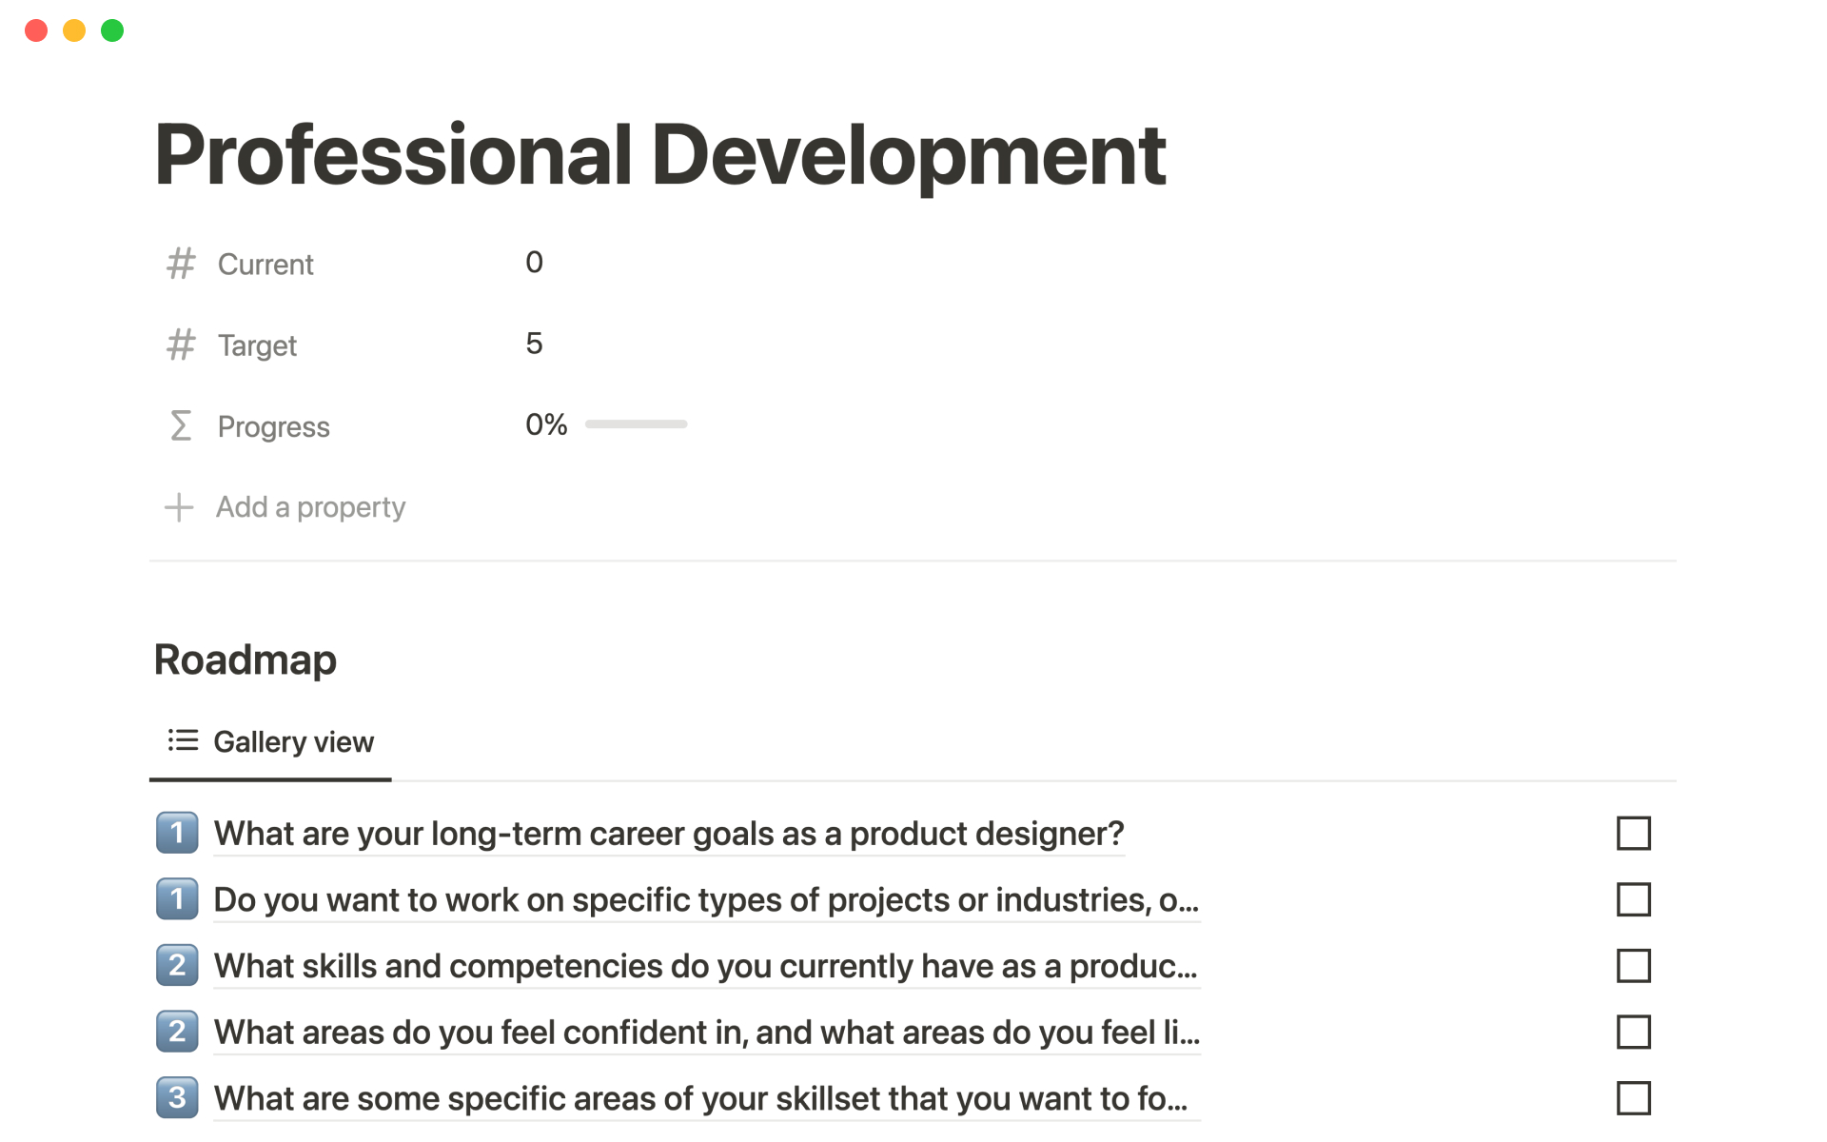
Task: Tick the checkbox for specific projects or industries row
Action: [x=1633, y=899]
